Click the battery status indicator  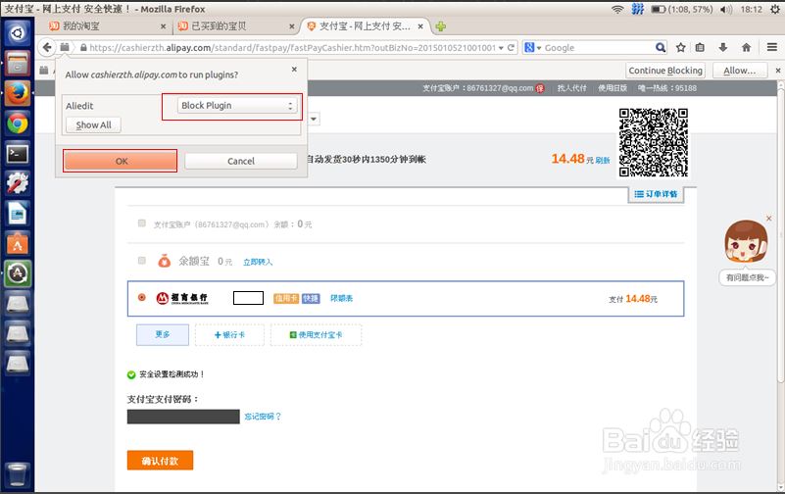click(682, 9)
